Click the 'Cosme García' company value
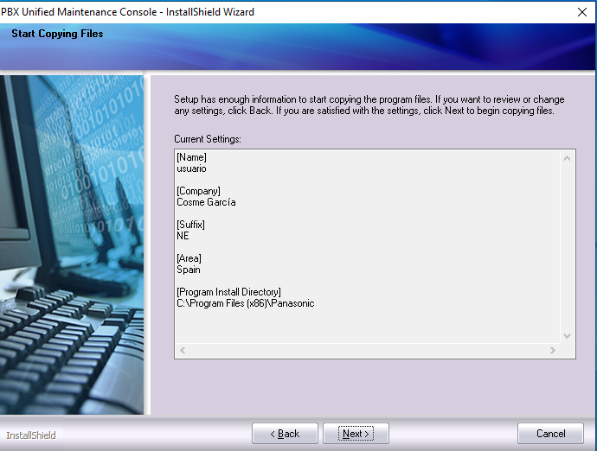Image resolution: width=597 pixels, height=451 pixels. point(206,202)
